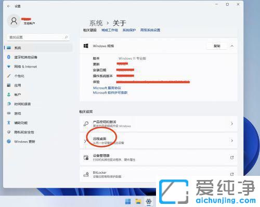Open 帐户 in the sidebar
Viewport: 260px width, 207px height.
tap(38, 94)
